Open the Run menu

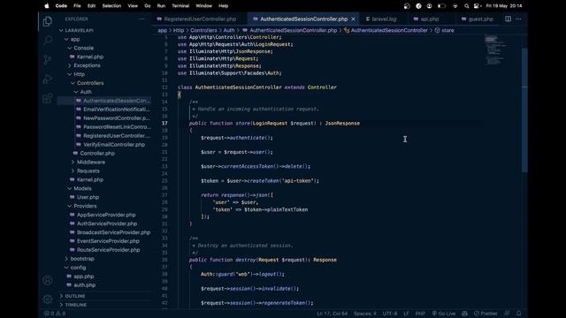[x=161, y=6]
